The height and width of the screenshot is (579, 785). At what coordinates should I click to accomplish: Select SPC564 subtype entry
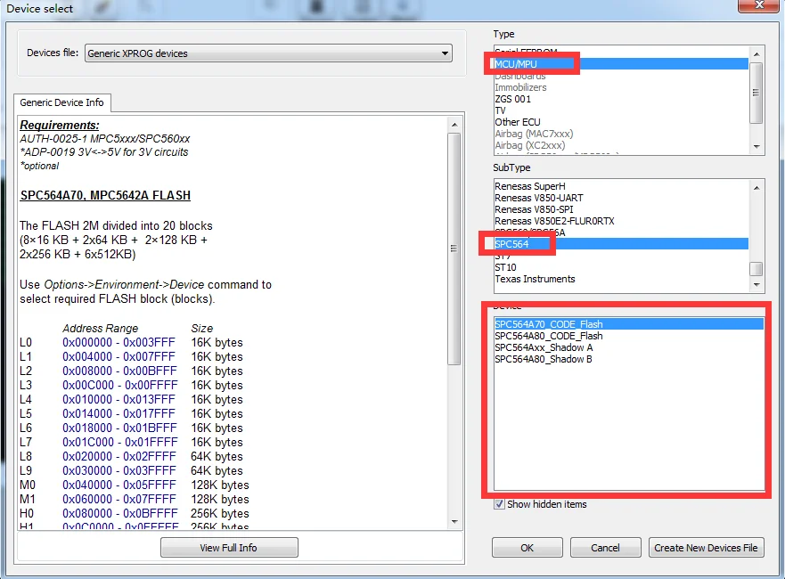coord(621,244)
